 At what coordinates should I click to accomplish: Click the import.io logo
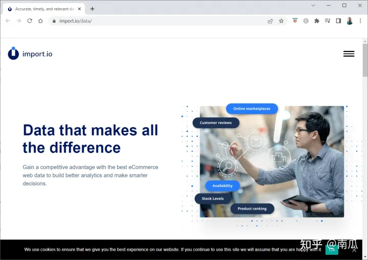(x=30, y=54)
